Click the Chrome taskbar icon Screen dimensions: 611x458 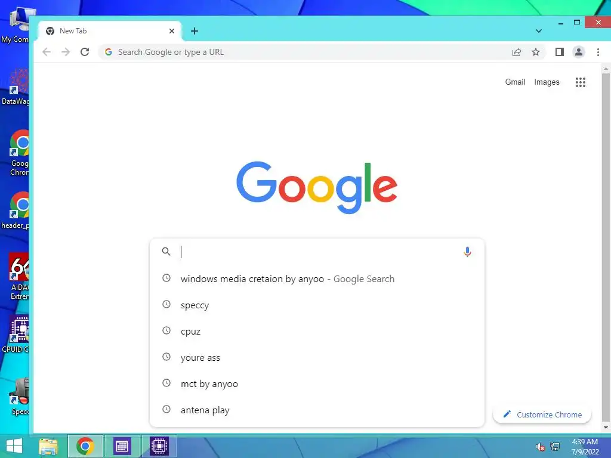click(x=85, y=446)
